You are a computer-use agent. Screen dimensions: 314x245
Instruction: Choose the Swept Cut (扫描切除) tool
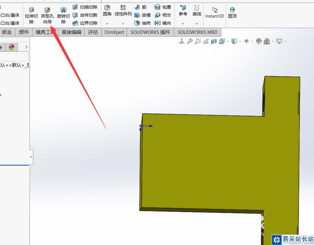85,7
